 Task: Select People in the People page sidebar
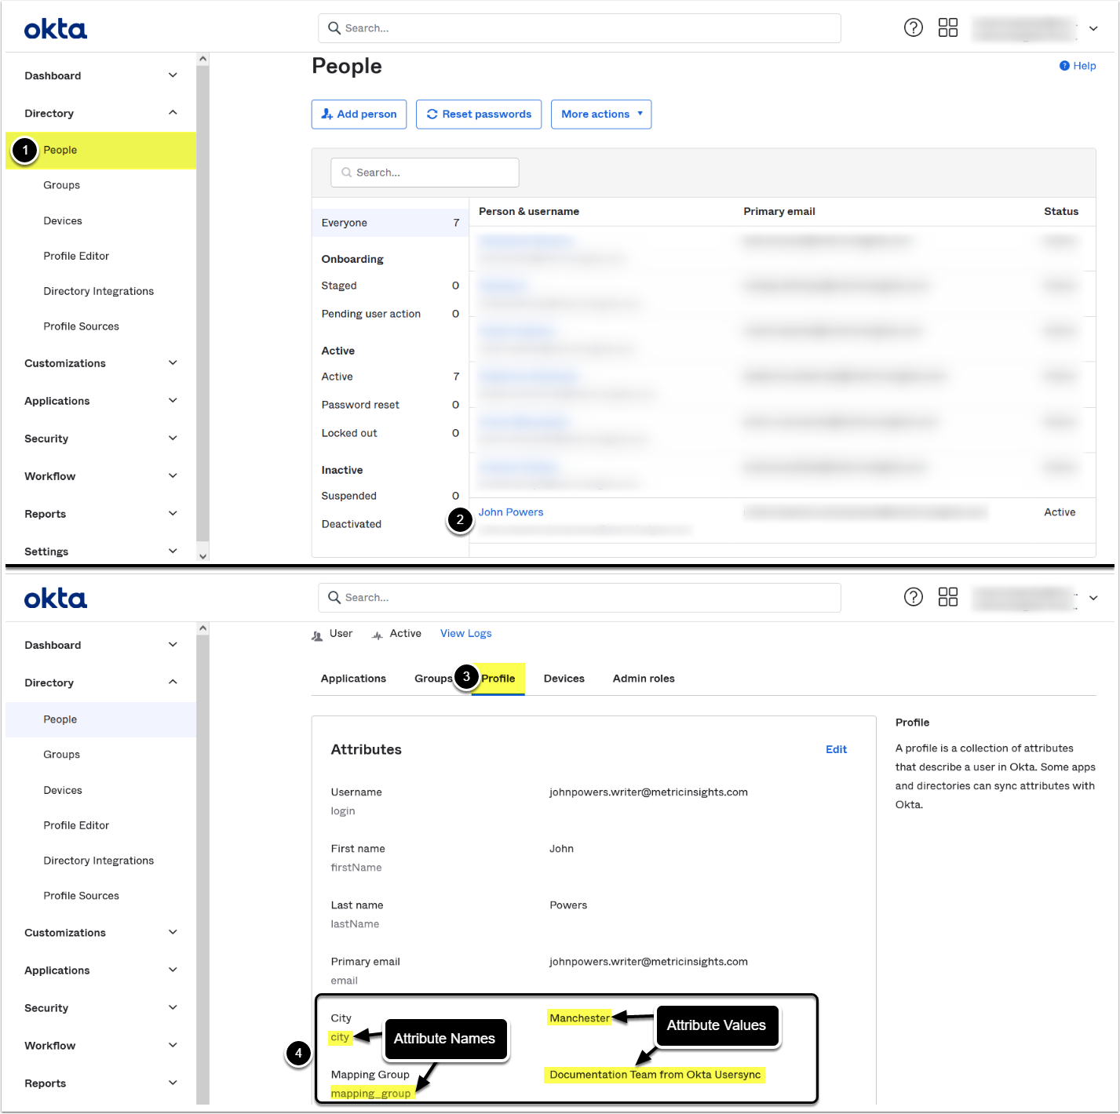(101, 151)
